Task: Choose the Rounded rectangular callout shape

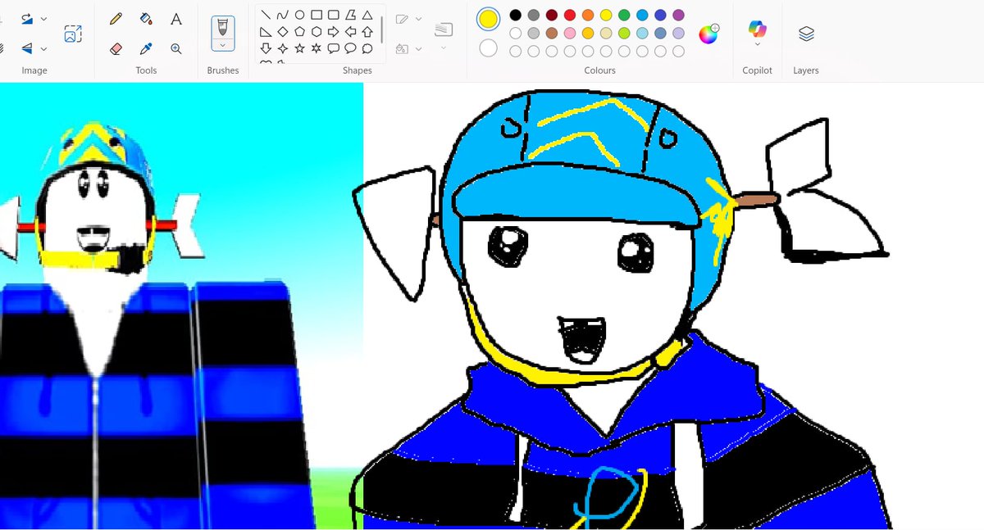Action: click(334, 48)
